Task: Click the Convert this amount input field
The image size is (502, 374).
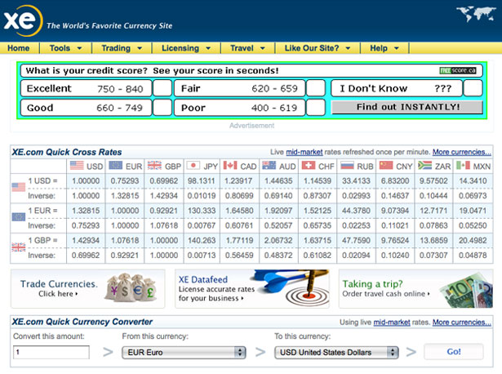Action: (51, 352)
